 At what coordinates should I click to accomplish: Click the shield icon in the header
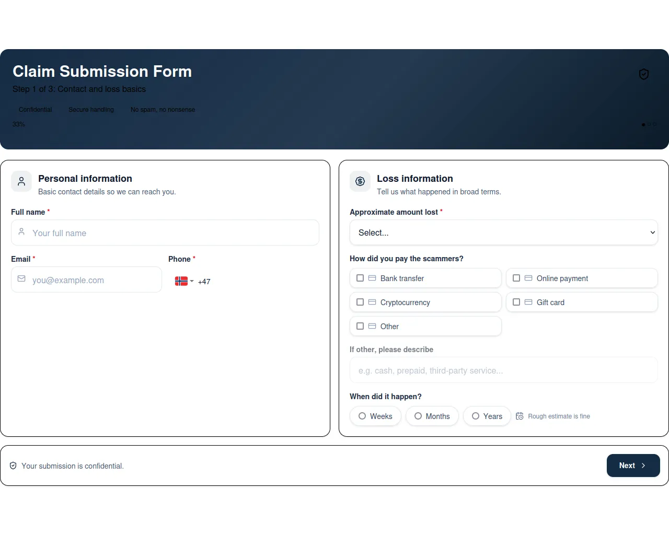(644, 74)
